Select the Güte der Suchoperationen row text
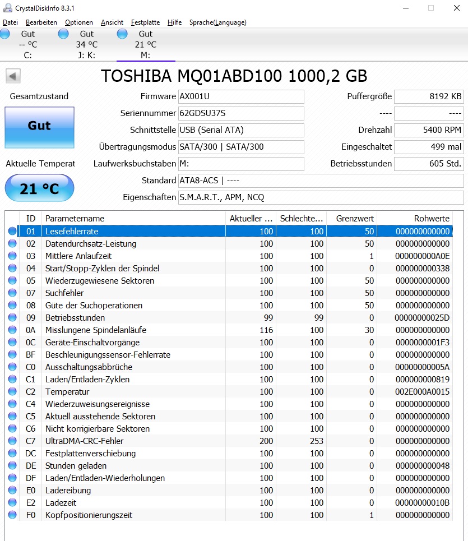The image size is (468, 541). coord(94,306)
